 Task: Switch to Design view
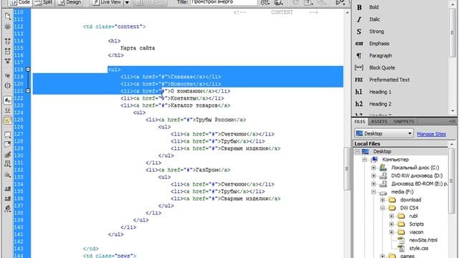[x=70, y=3]
